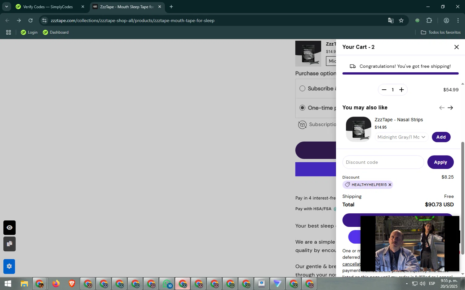Go forward in browser history

[x=19, y=20]
